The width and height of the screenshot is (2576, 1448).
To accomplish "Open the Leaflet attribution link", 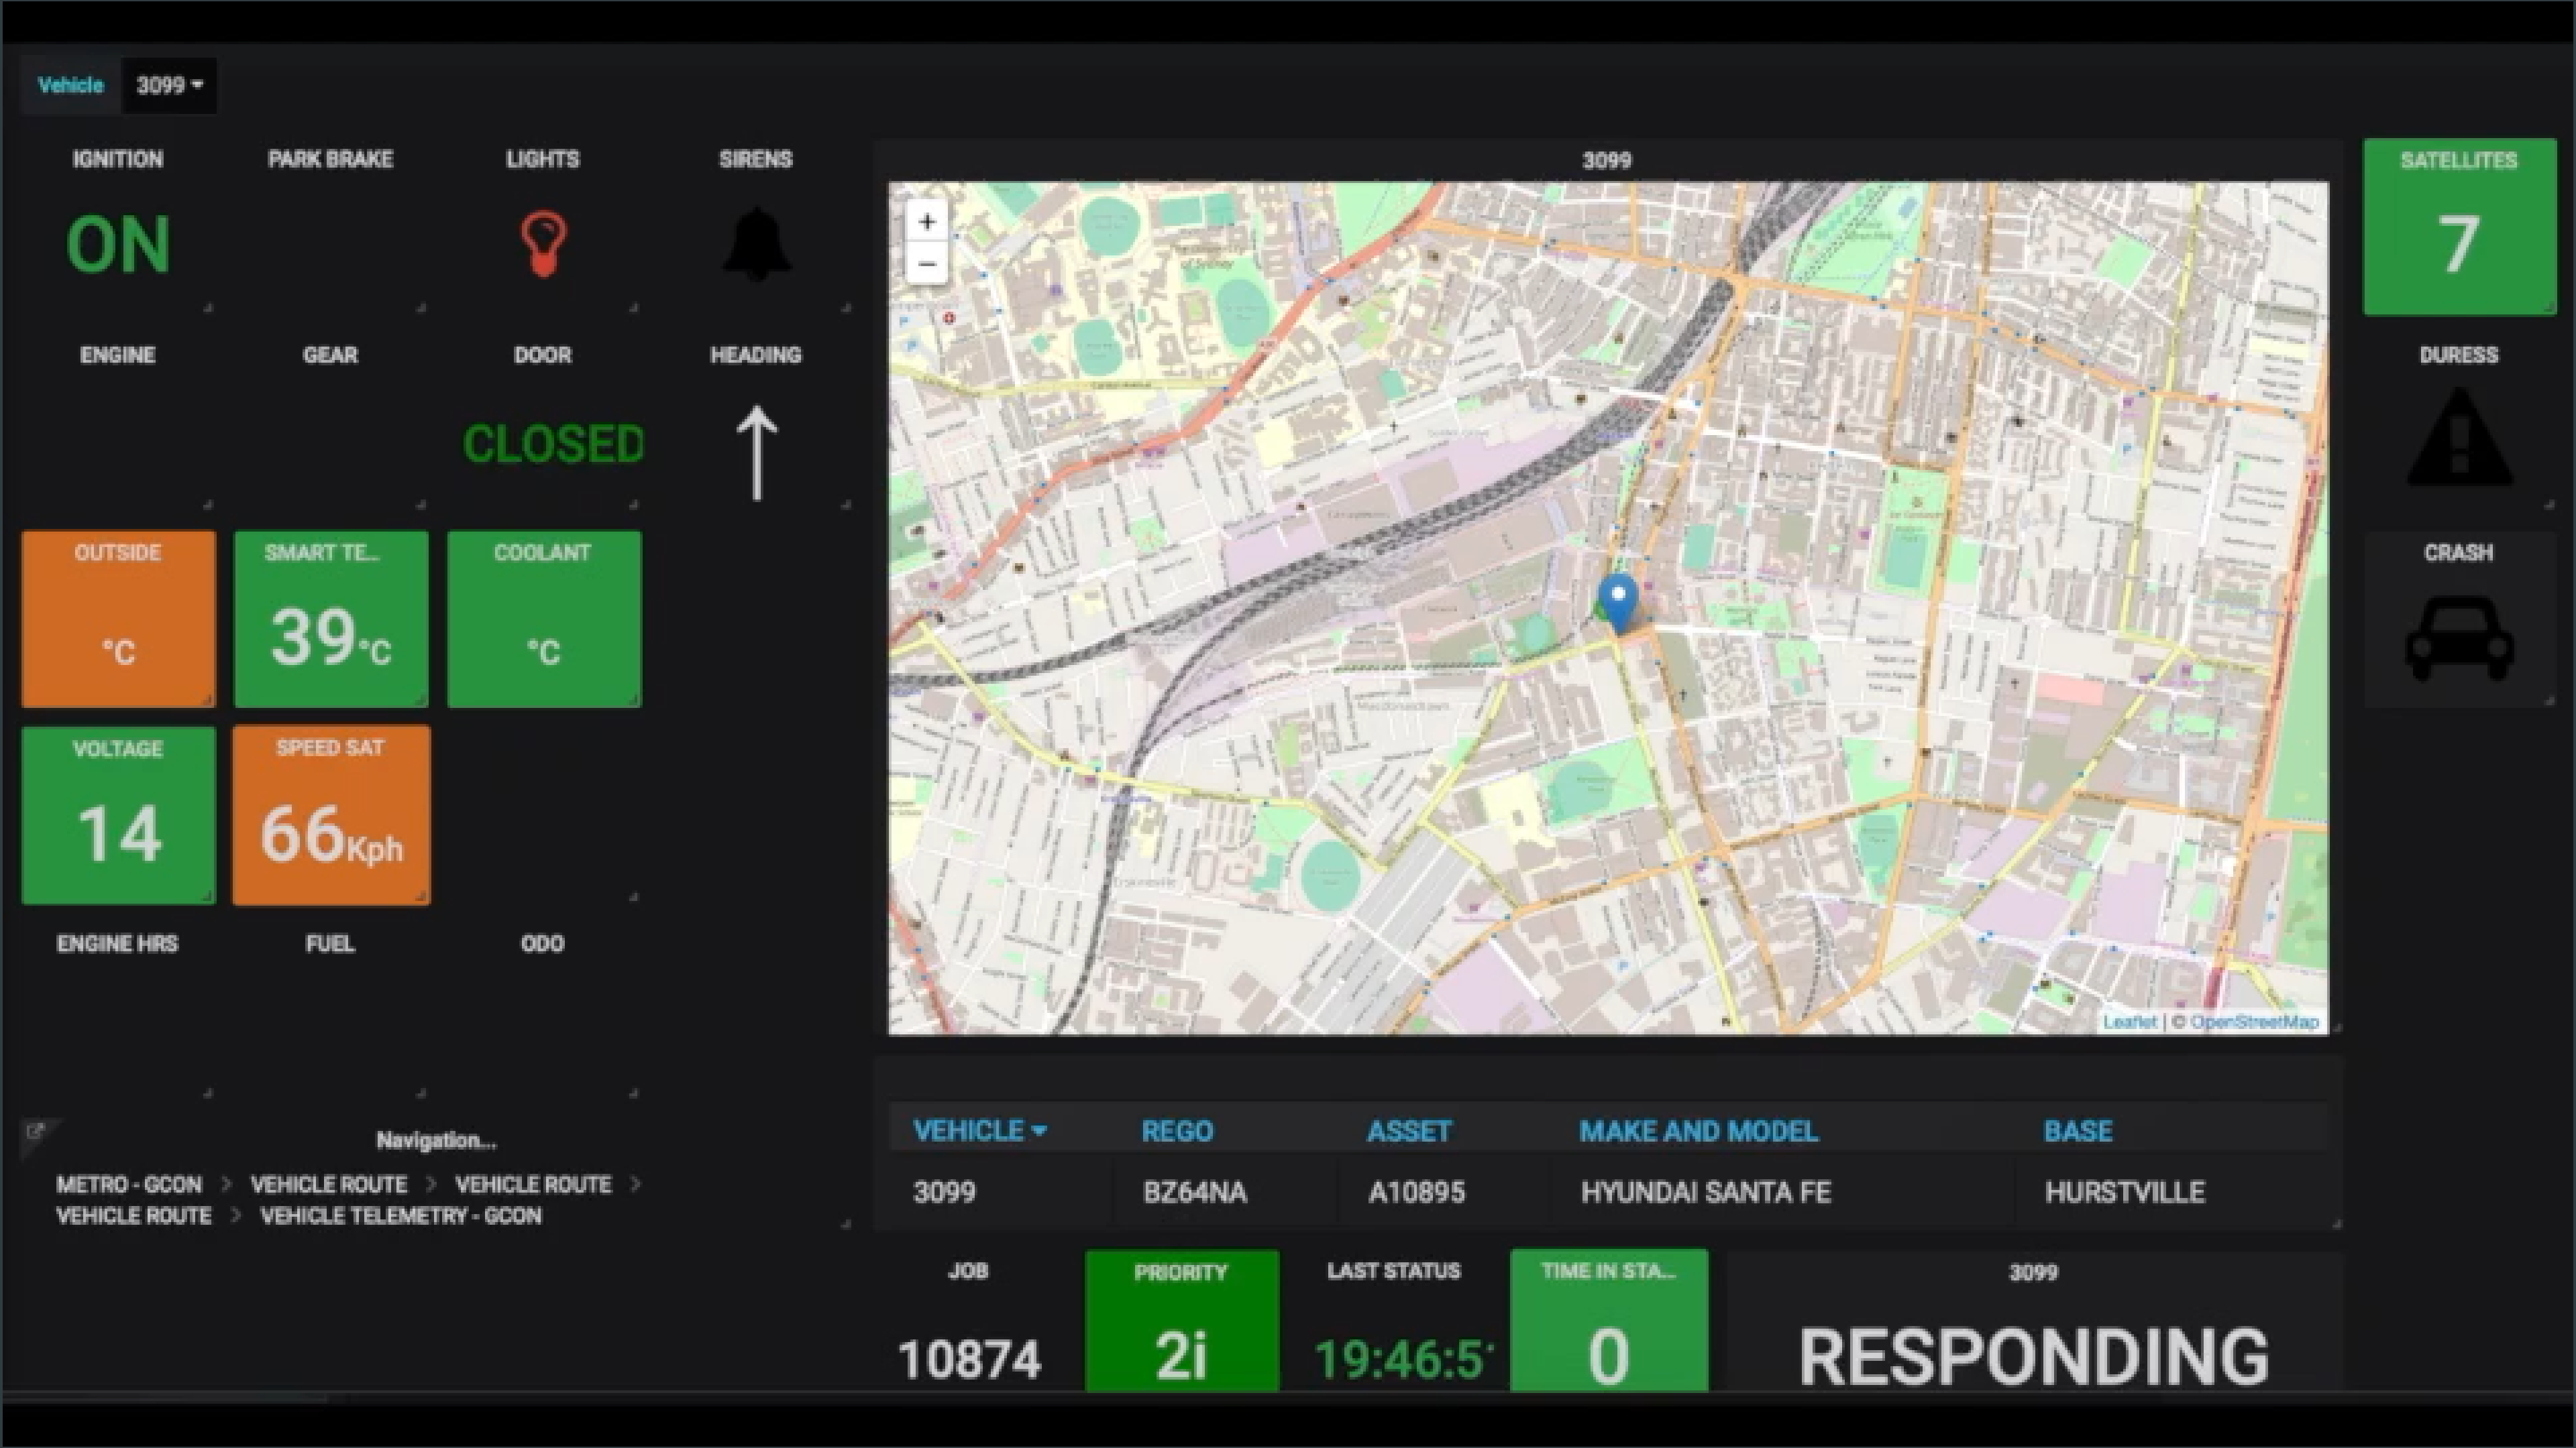I will coord(2131,1021).
